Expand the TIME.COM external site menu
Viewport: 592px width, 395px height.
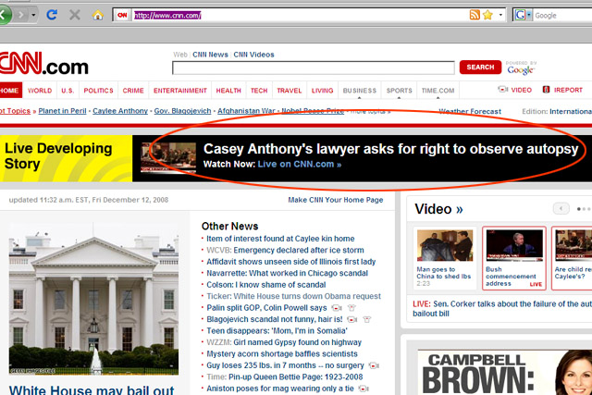pyautogui.click(x=438, y=91)
